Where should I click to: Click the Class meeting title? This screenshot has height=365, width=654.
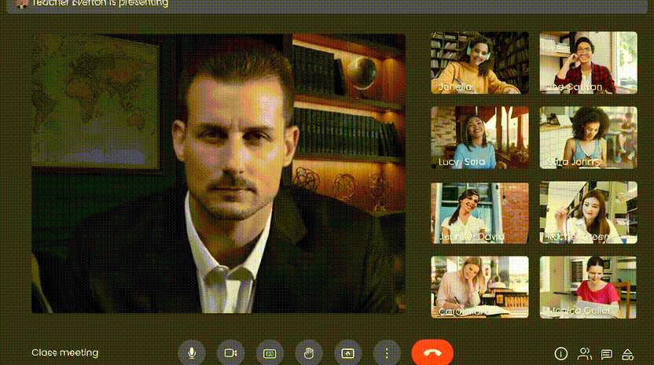click(65, 353)
